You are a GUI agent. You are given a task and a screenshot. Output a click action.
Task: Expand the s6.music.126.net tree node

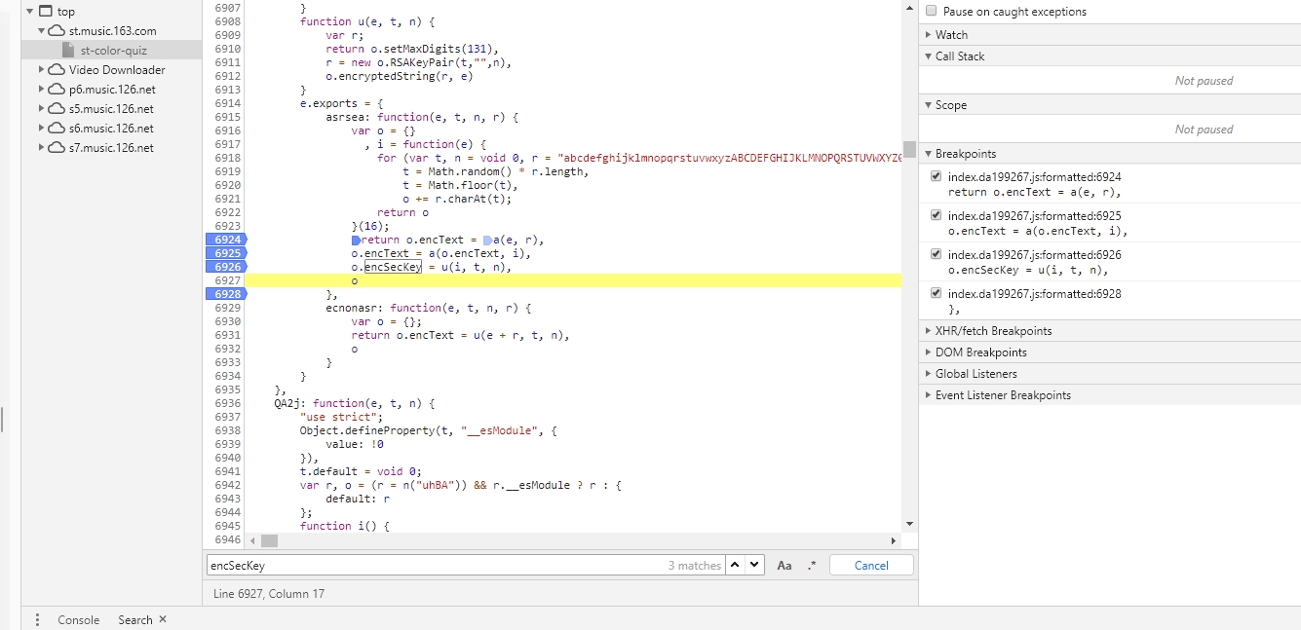pyautogui.click(x=42, y=129)
